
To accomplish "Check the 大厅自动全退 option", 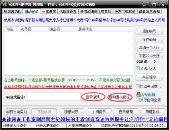I will pyautogui.click(x=138, y=100).
